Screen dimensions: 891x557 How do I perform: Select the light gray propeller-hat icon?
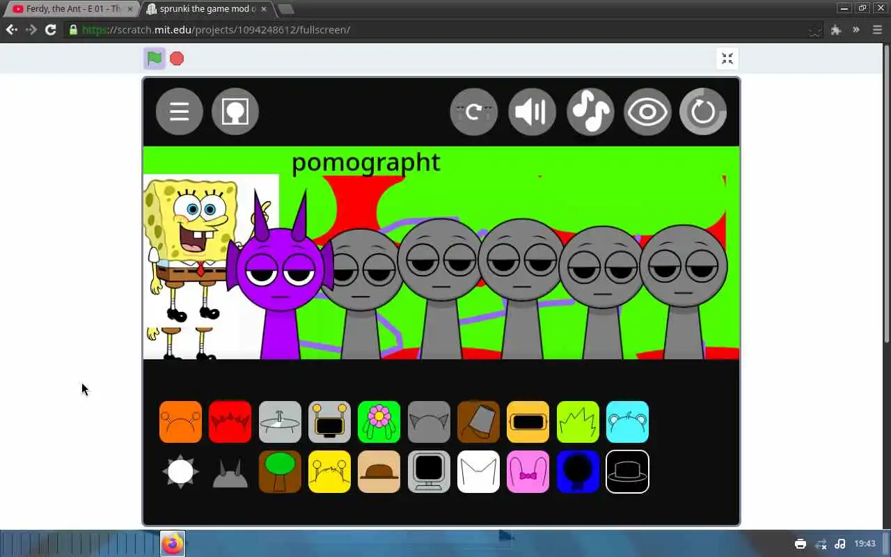click(x=280, y=422)
